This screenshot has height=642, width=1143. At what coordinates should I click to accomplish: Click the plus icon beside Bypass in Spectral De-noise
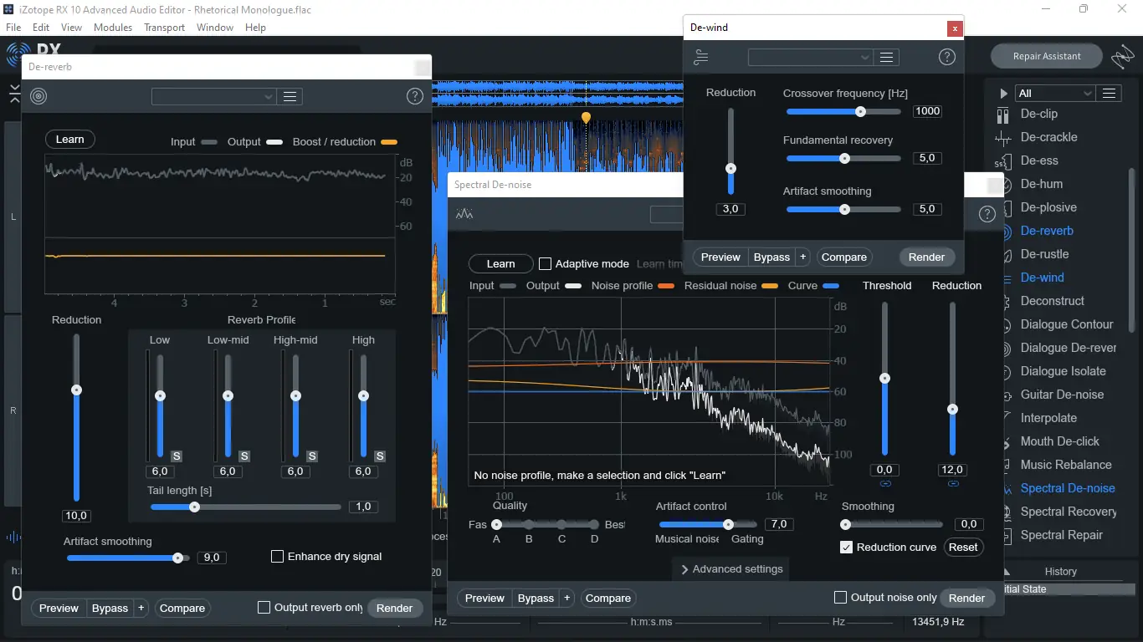tap(566, 598)
